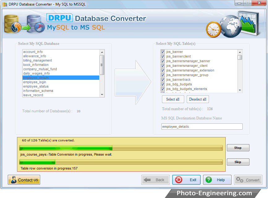Toggle the jos_bannersmanager_banner checkbox
The width and height of the screenshot is (268, 198).
(x=163, y=61)
